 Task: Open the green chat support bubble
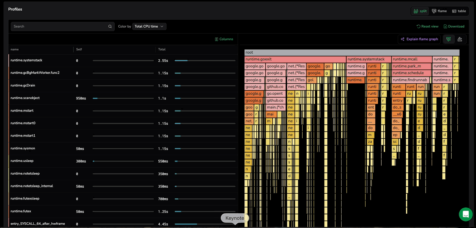point(466,214)
